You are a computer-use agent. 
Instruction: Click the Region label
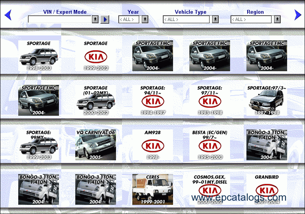(256, 12)
